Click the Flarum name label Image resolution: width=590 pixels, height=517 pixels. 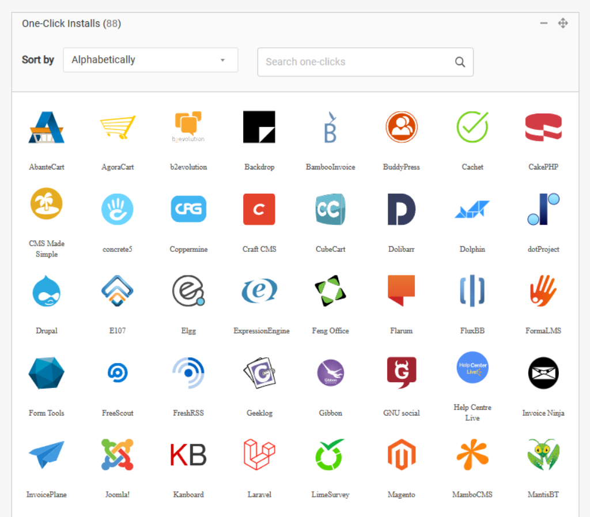[402, 331]
